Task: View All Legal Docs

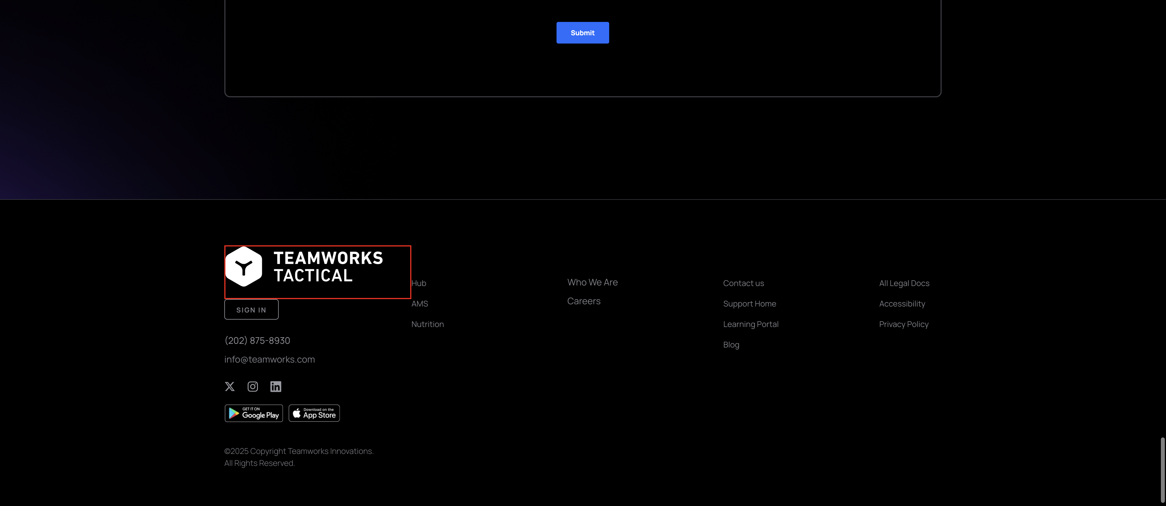Action: click(x=904, y=283)
